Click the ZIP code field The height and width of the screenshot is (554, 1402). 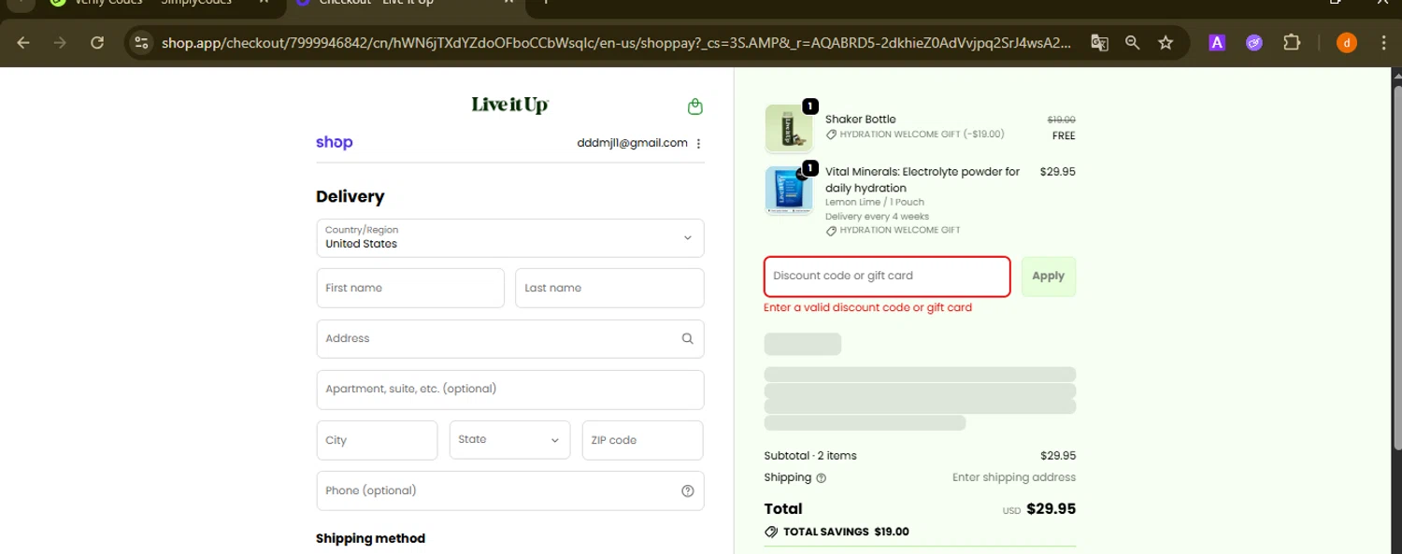click(642, 440)
